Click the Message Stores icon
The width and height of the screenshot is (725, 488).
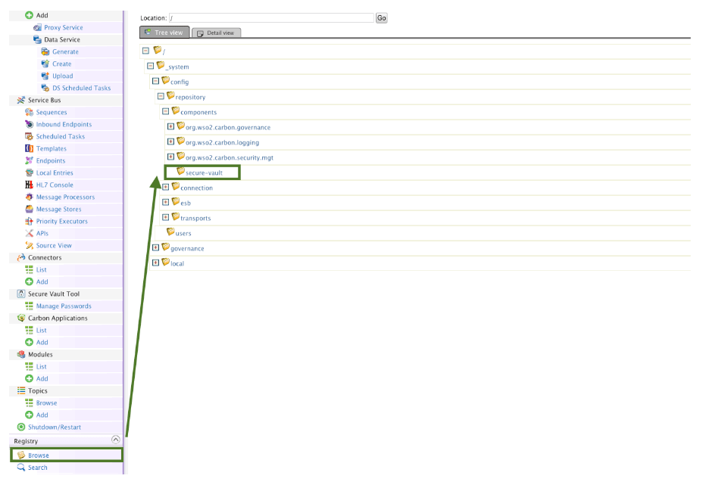click(30, 210)
